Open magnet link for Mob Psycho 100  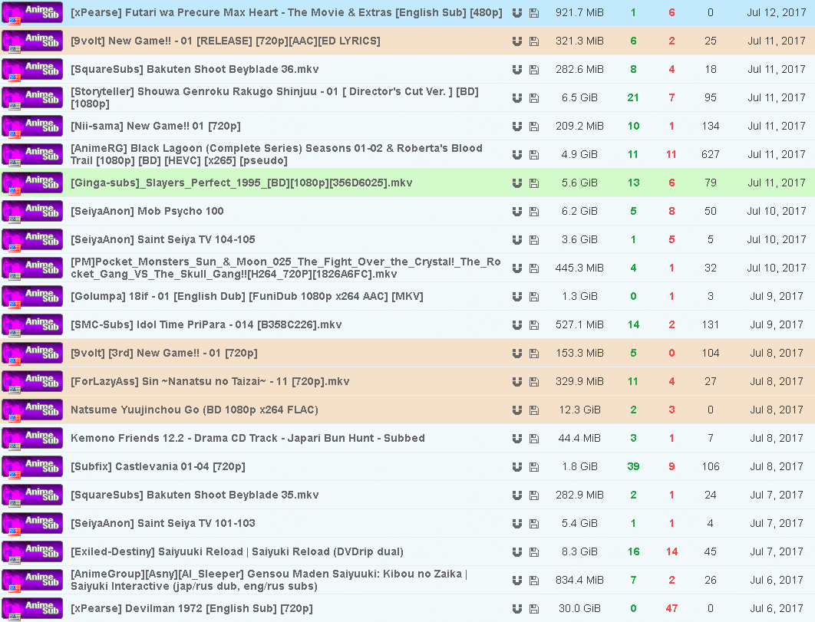click(516, 212)
